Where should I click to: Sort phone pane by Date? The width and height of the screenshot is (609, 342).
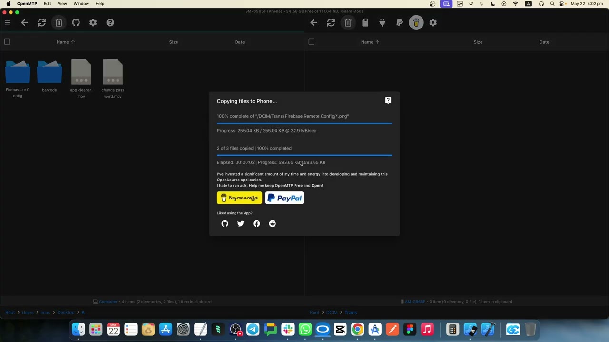click(x=544, y=42)
